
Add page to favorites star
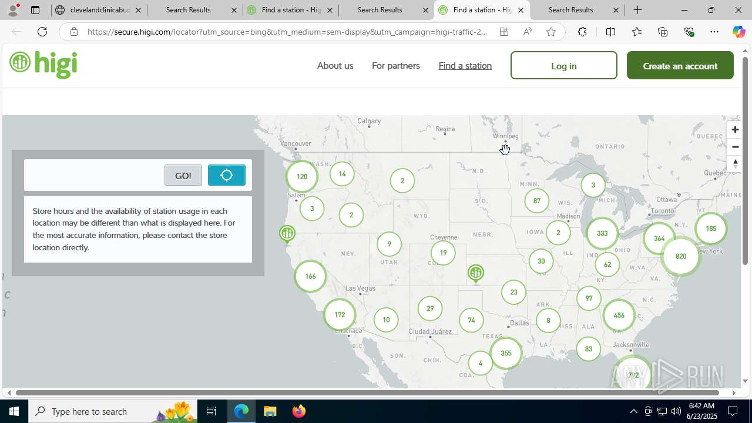tap(551, 32)
